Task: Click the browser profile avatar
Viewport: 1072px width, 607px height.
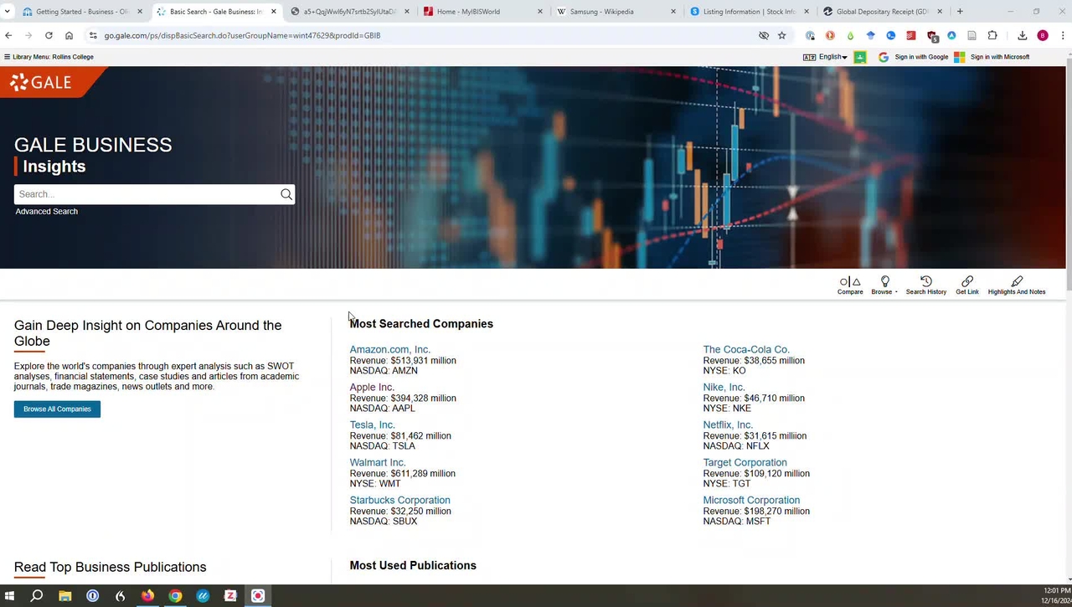Action: 1043,35
